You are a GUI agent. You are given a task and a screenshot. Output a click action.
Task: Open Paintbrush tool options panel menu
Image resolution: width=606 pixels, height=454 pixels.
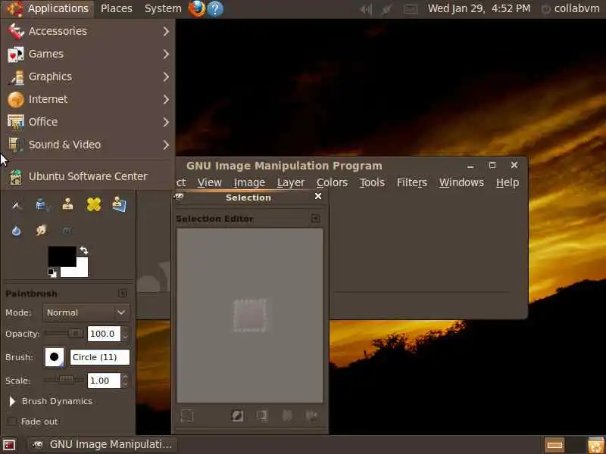point(123,294)
